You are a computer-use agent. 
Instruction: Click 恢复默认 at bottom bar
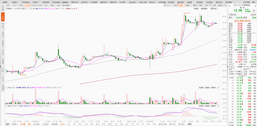[x=14, y=124]
